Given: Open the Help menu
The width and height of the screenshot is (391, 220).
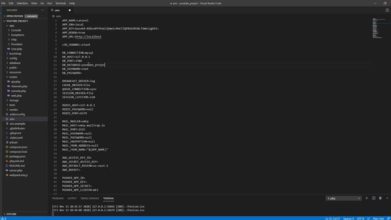Looking at the screenshot, I should point(72,3).
